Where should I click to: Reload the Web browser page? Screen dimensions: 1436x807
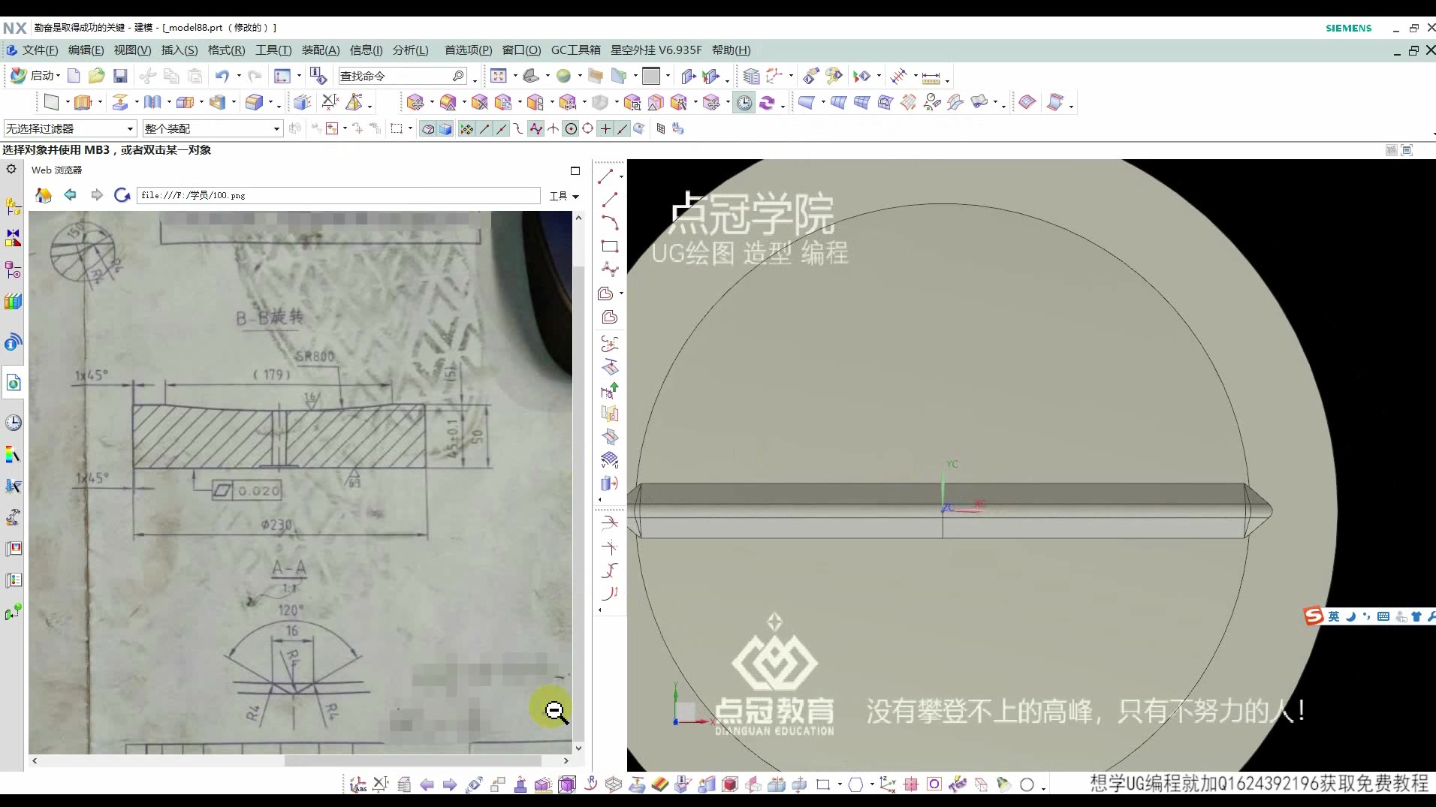[x=122, y=195]
